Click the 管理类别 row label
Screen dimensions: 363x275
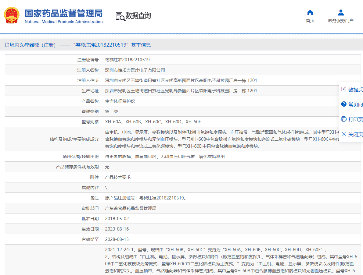click(x=90, y=112)
